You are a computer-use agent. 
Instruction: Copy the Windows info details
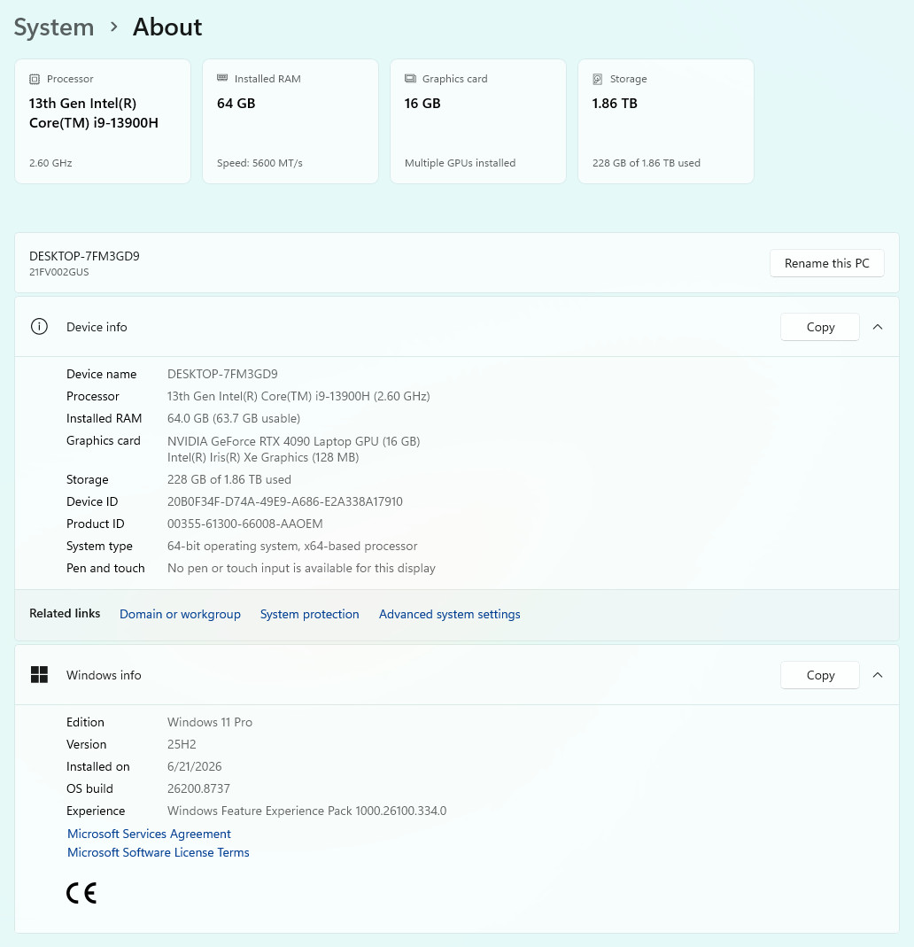pyautogui.click(x=820, y=675)
